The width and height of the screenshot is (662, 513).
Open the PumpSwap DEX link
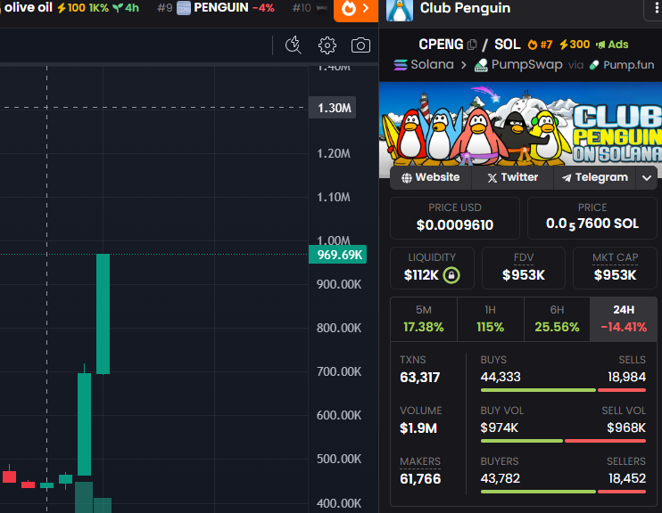[518, 64]
